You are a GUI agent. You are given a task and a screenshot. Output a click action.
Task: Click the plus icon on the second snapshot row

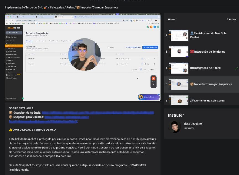(x=142, y=64)
